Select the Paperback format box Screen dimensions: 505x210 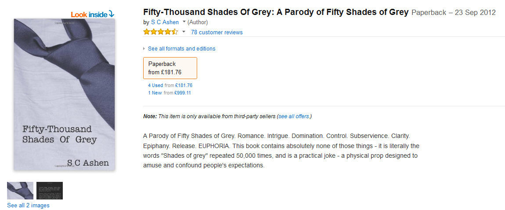point(170,68)
